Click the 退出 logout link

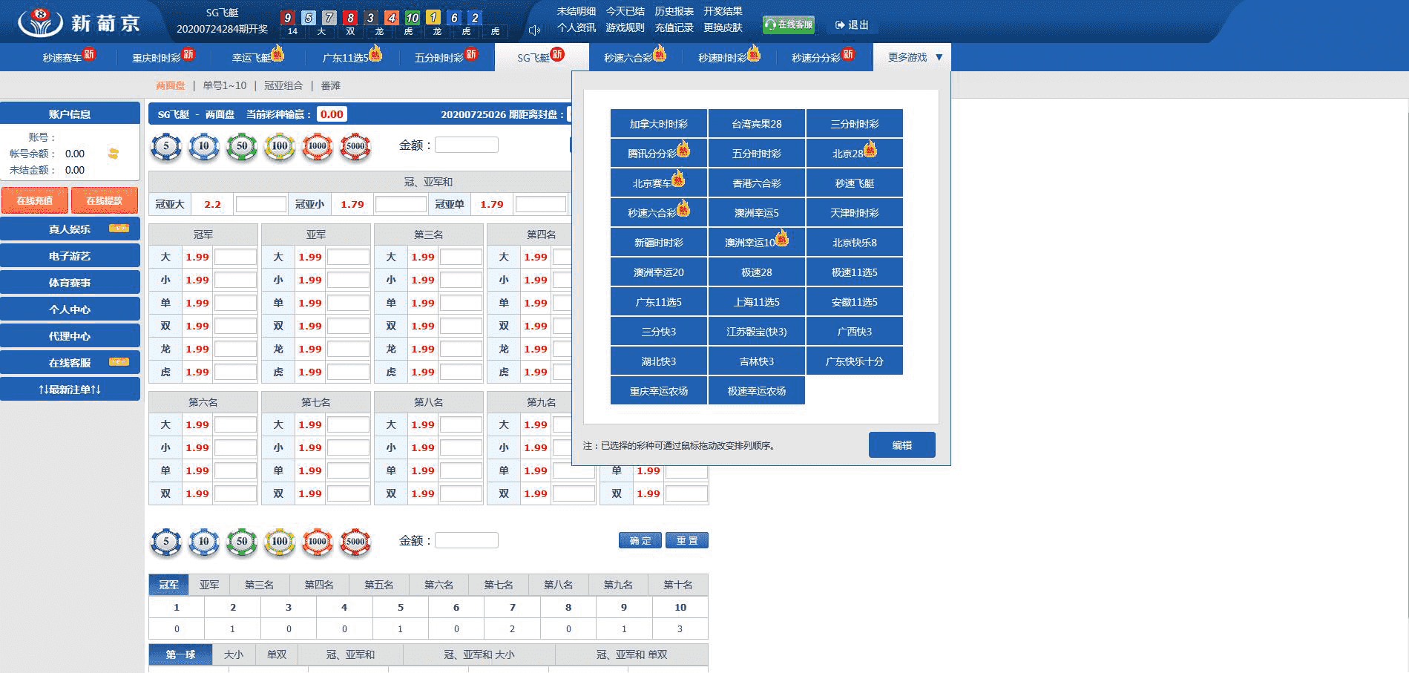(852, 25)
